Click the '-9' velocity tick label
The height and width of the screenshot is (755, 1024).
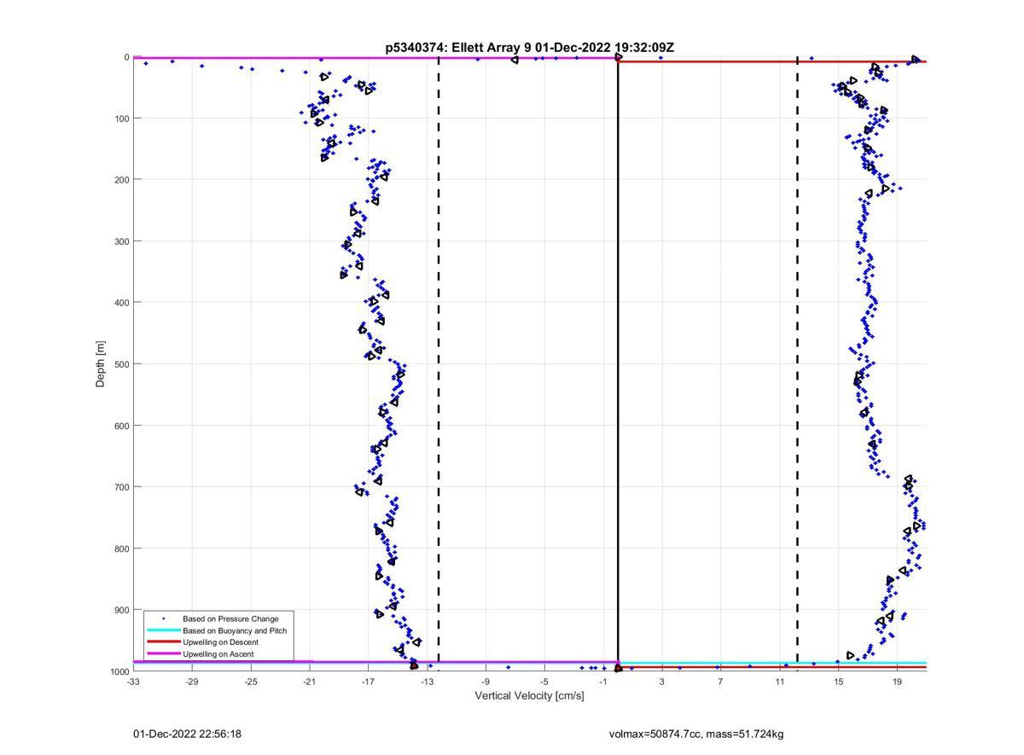tap(486, 682)
